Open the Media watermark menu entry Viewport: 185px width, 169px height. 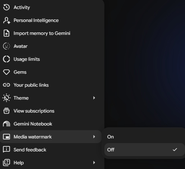click(51, 137)
